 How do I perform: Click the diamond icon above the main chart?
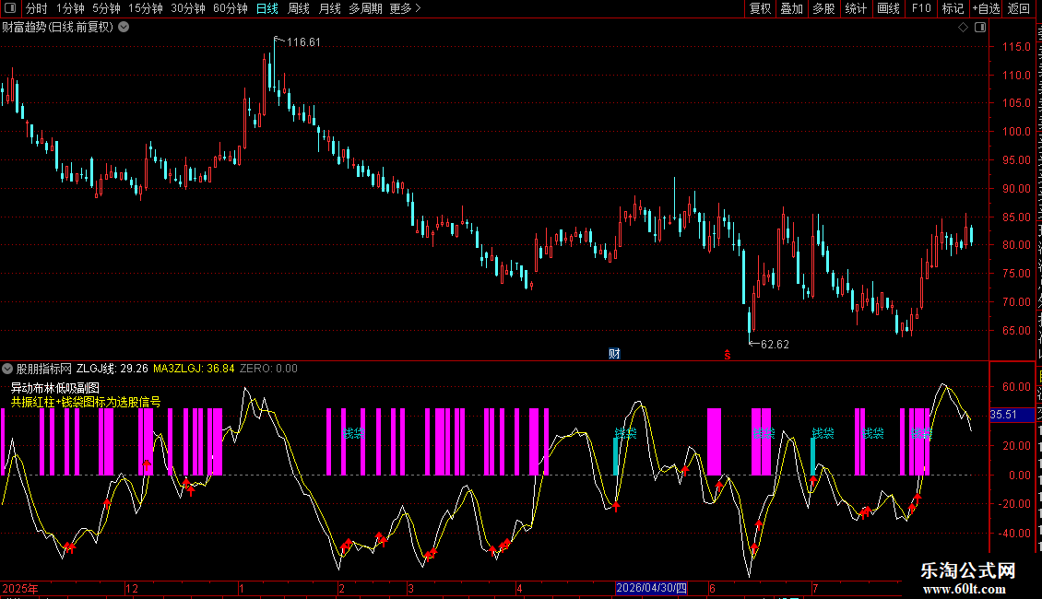(963, 28)
